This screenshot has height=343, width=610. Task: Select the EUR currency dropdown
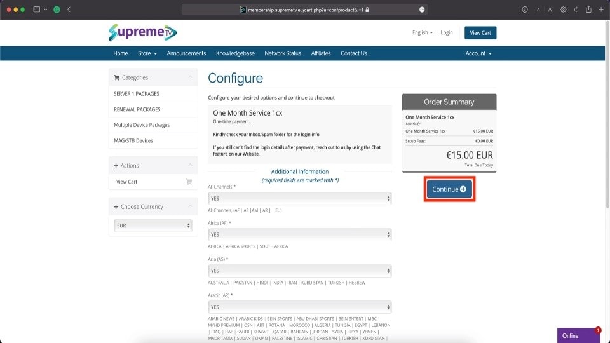pyautogui.click(x=153, y=225)
